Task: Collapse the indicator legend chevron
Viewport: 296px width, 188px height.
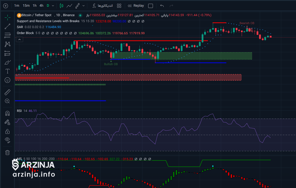Action: pyautogui.click(x=19, y=40)
